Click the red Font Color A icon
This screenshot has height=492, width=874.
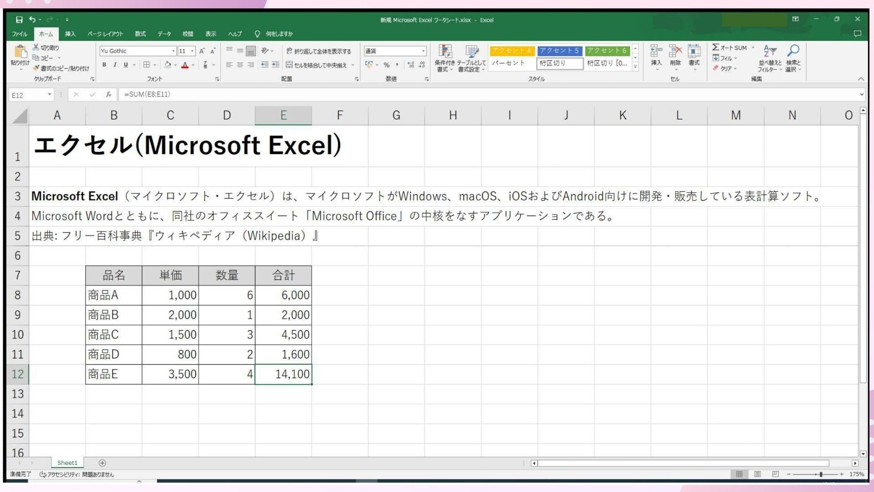(185, 65)
